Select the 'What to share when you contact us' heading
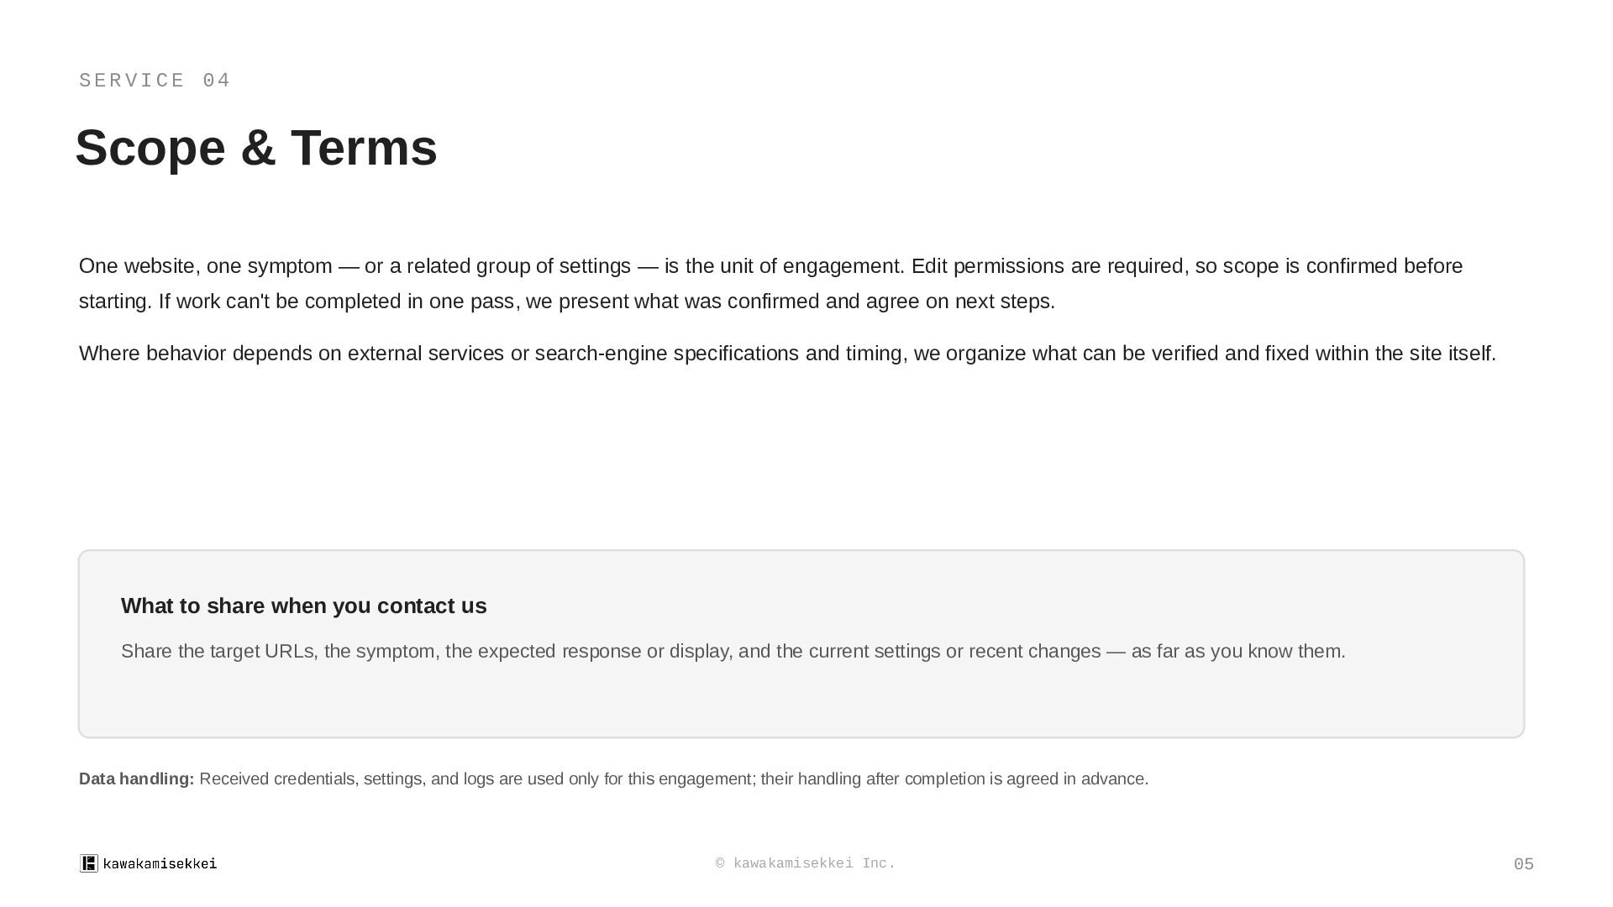Viewport: 1613px width, 907px height. (304, 606)
